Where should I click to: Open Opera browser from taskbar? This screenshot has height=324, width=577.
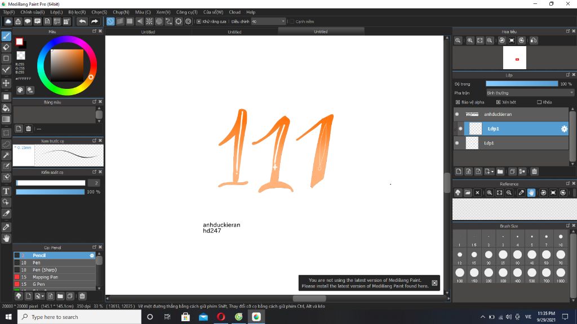[x=221, y=317]
